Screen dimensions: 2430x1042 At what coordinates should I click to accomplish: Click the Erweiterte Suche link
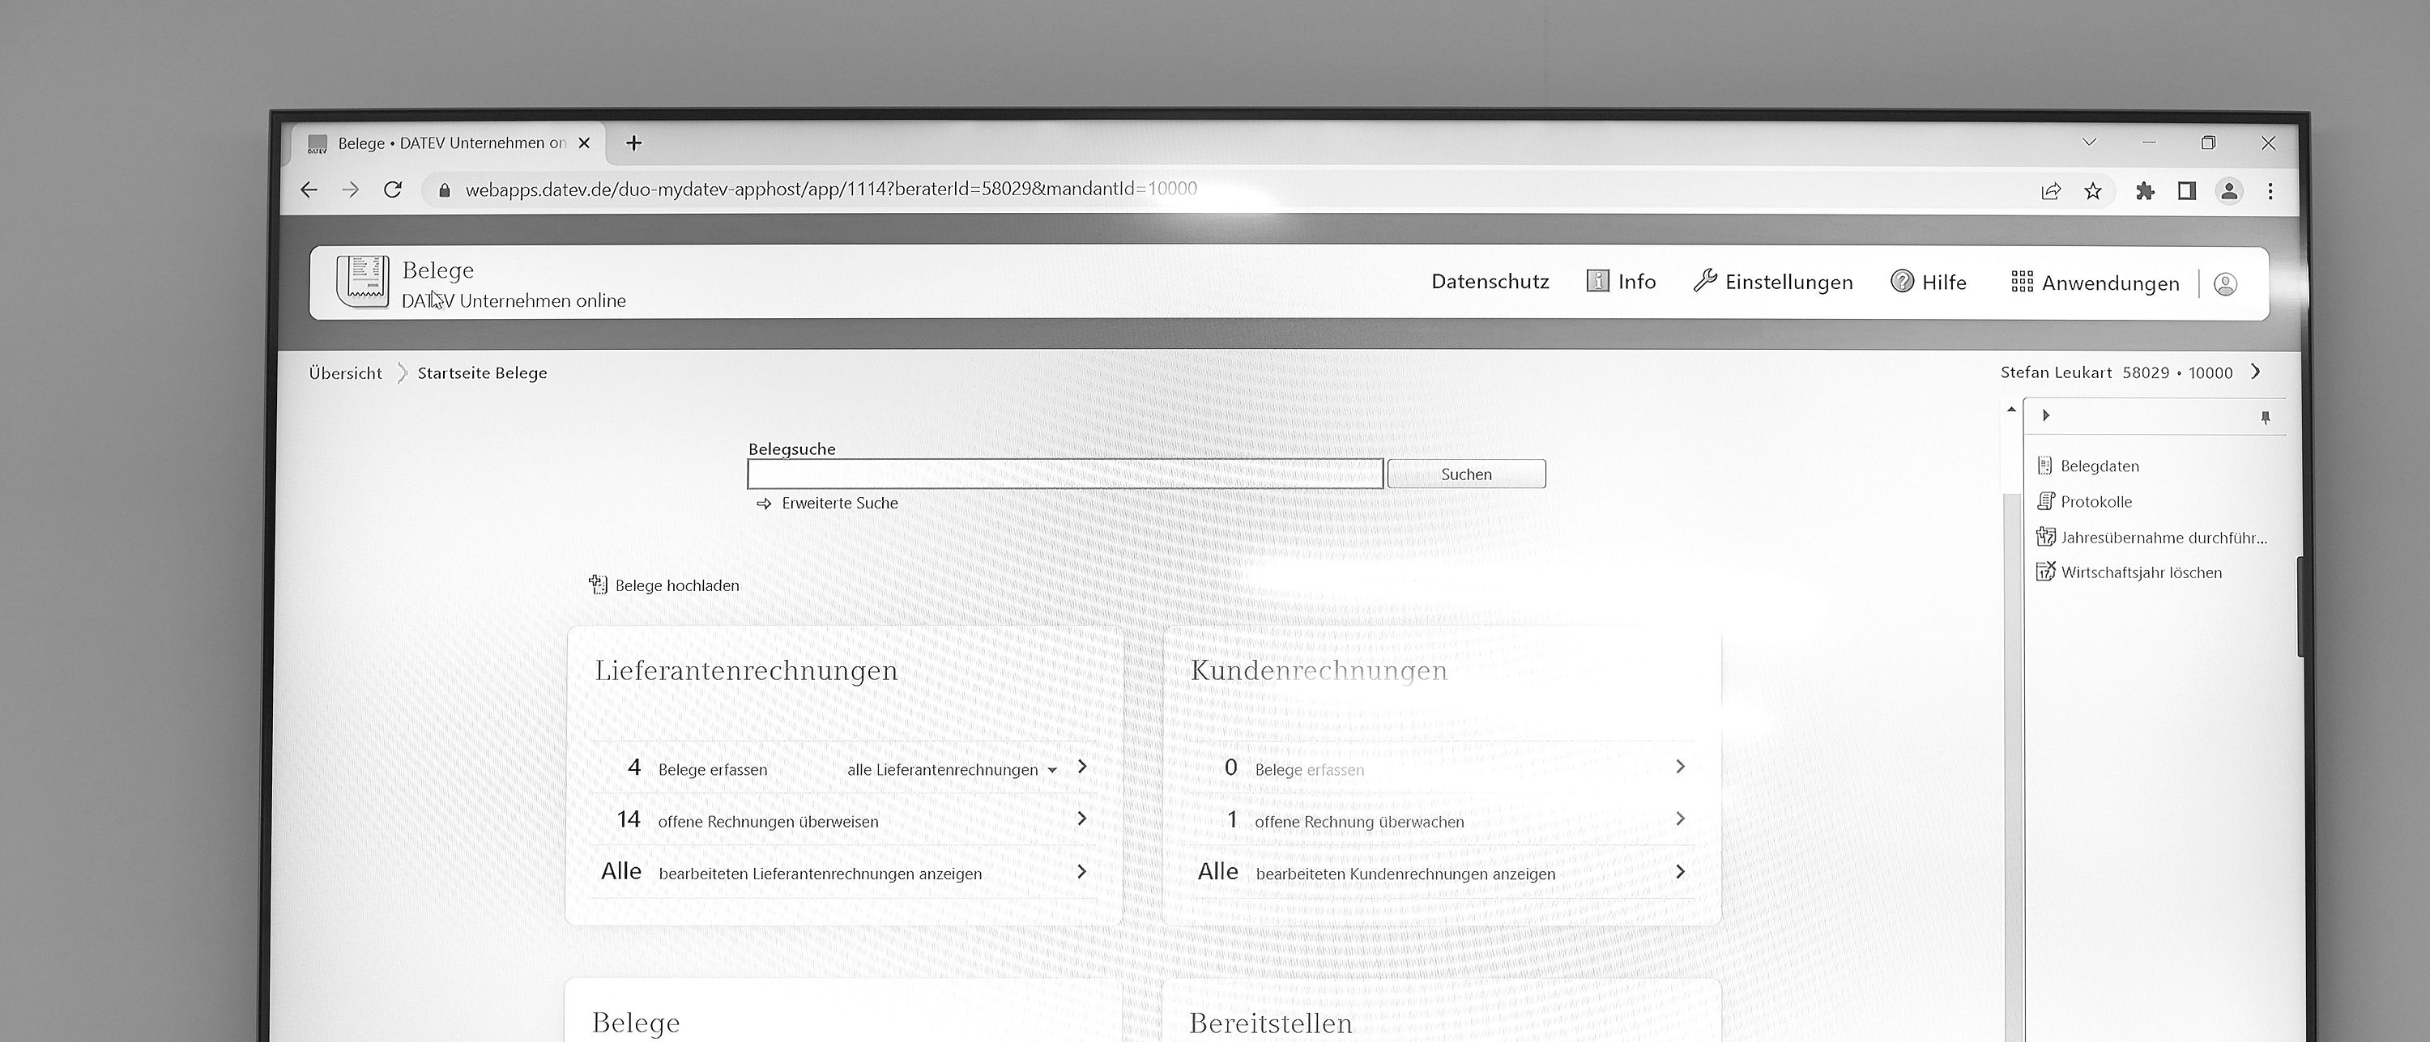[x=838, y=504]
